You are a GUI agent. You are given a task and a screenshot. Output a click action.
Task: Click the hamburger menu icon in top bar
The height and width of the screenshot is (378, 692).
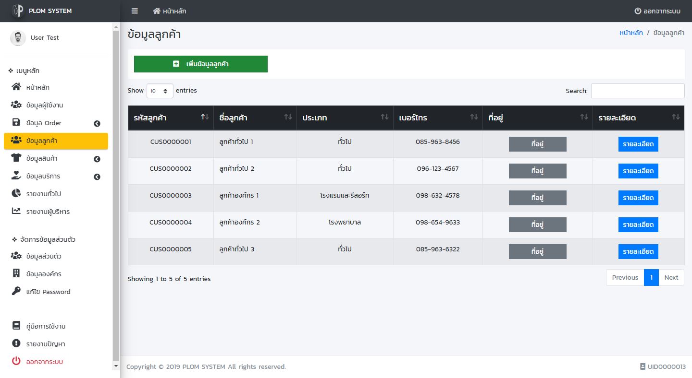pos(135,11)
